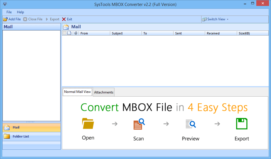This screenshot has height=159, width=271.
Task: Close the MBOX Converter window
Action: (x=263, y=3)
